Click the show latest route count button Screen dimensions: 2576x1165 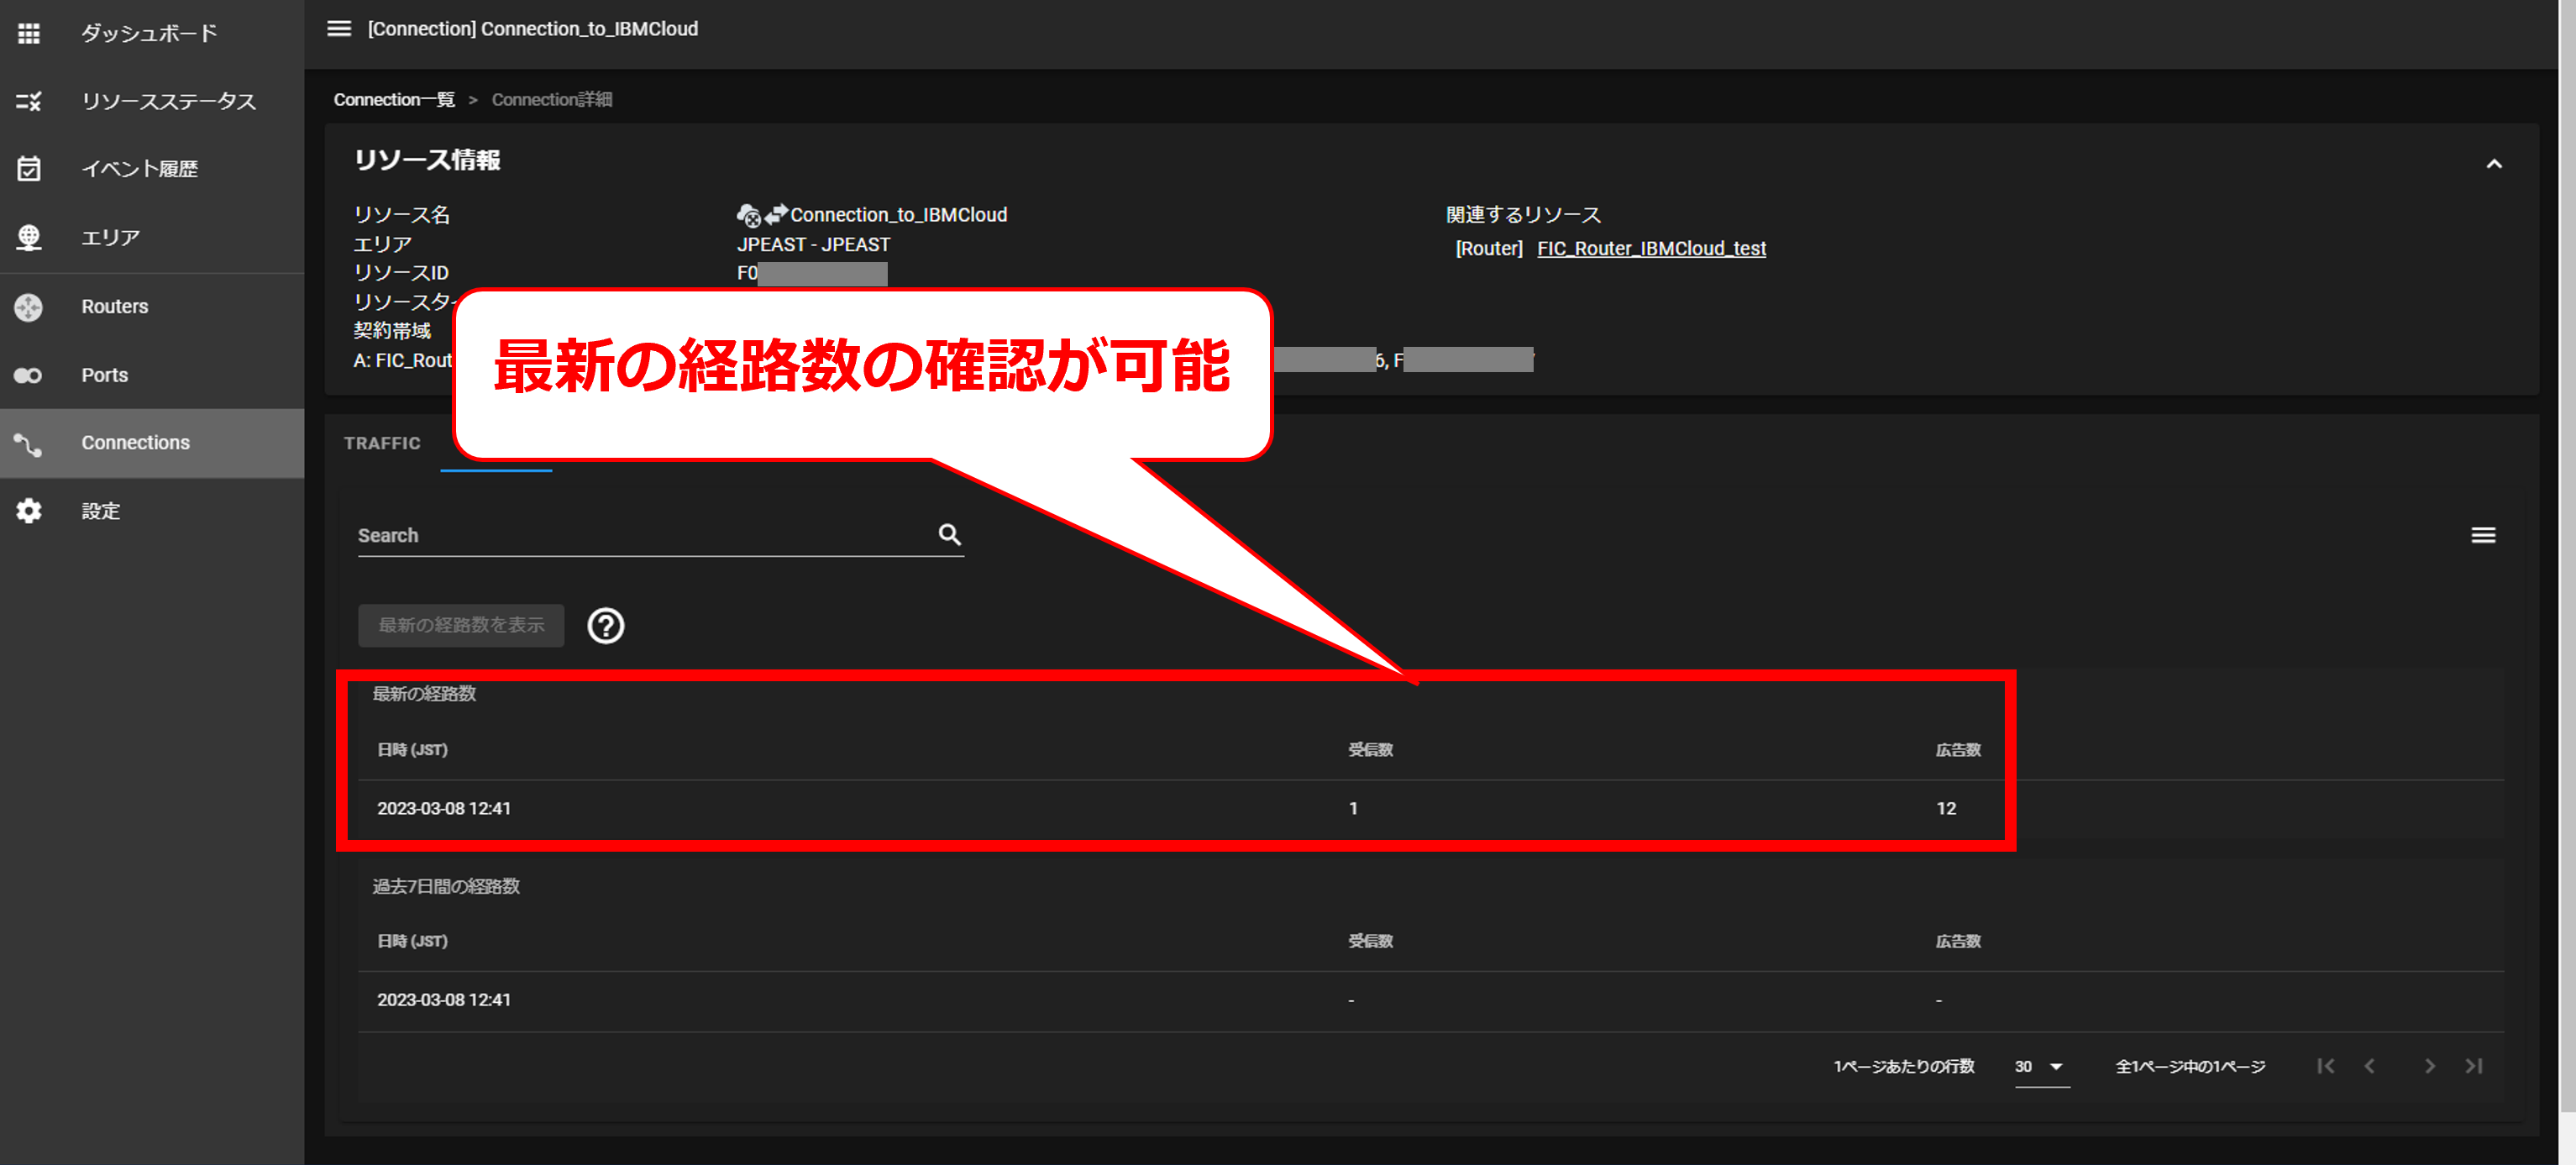(x=461, y=625)
